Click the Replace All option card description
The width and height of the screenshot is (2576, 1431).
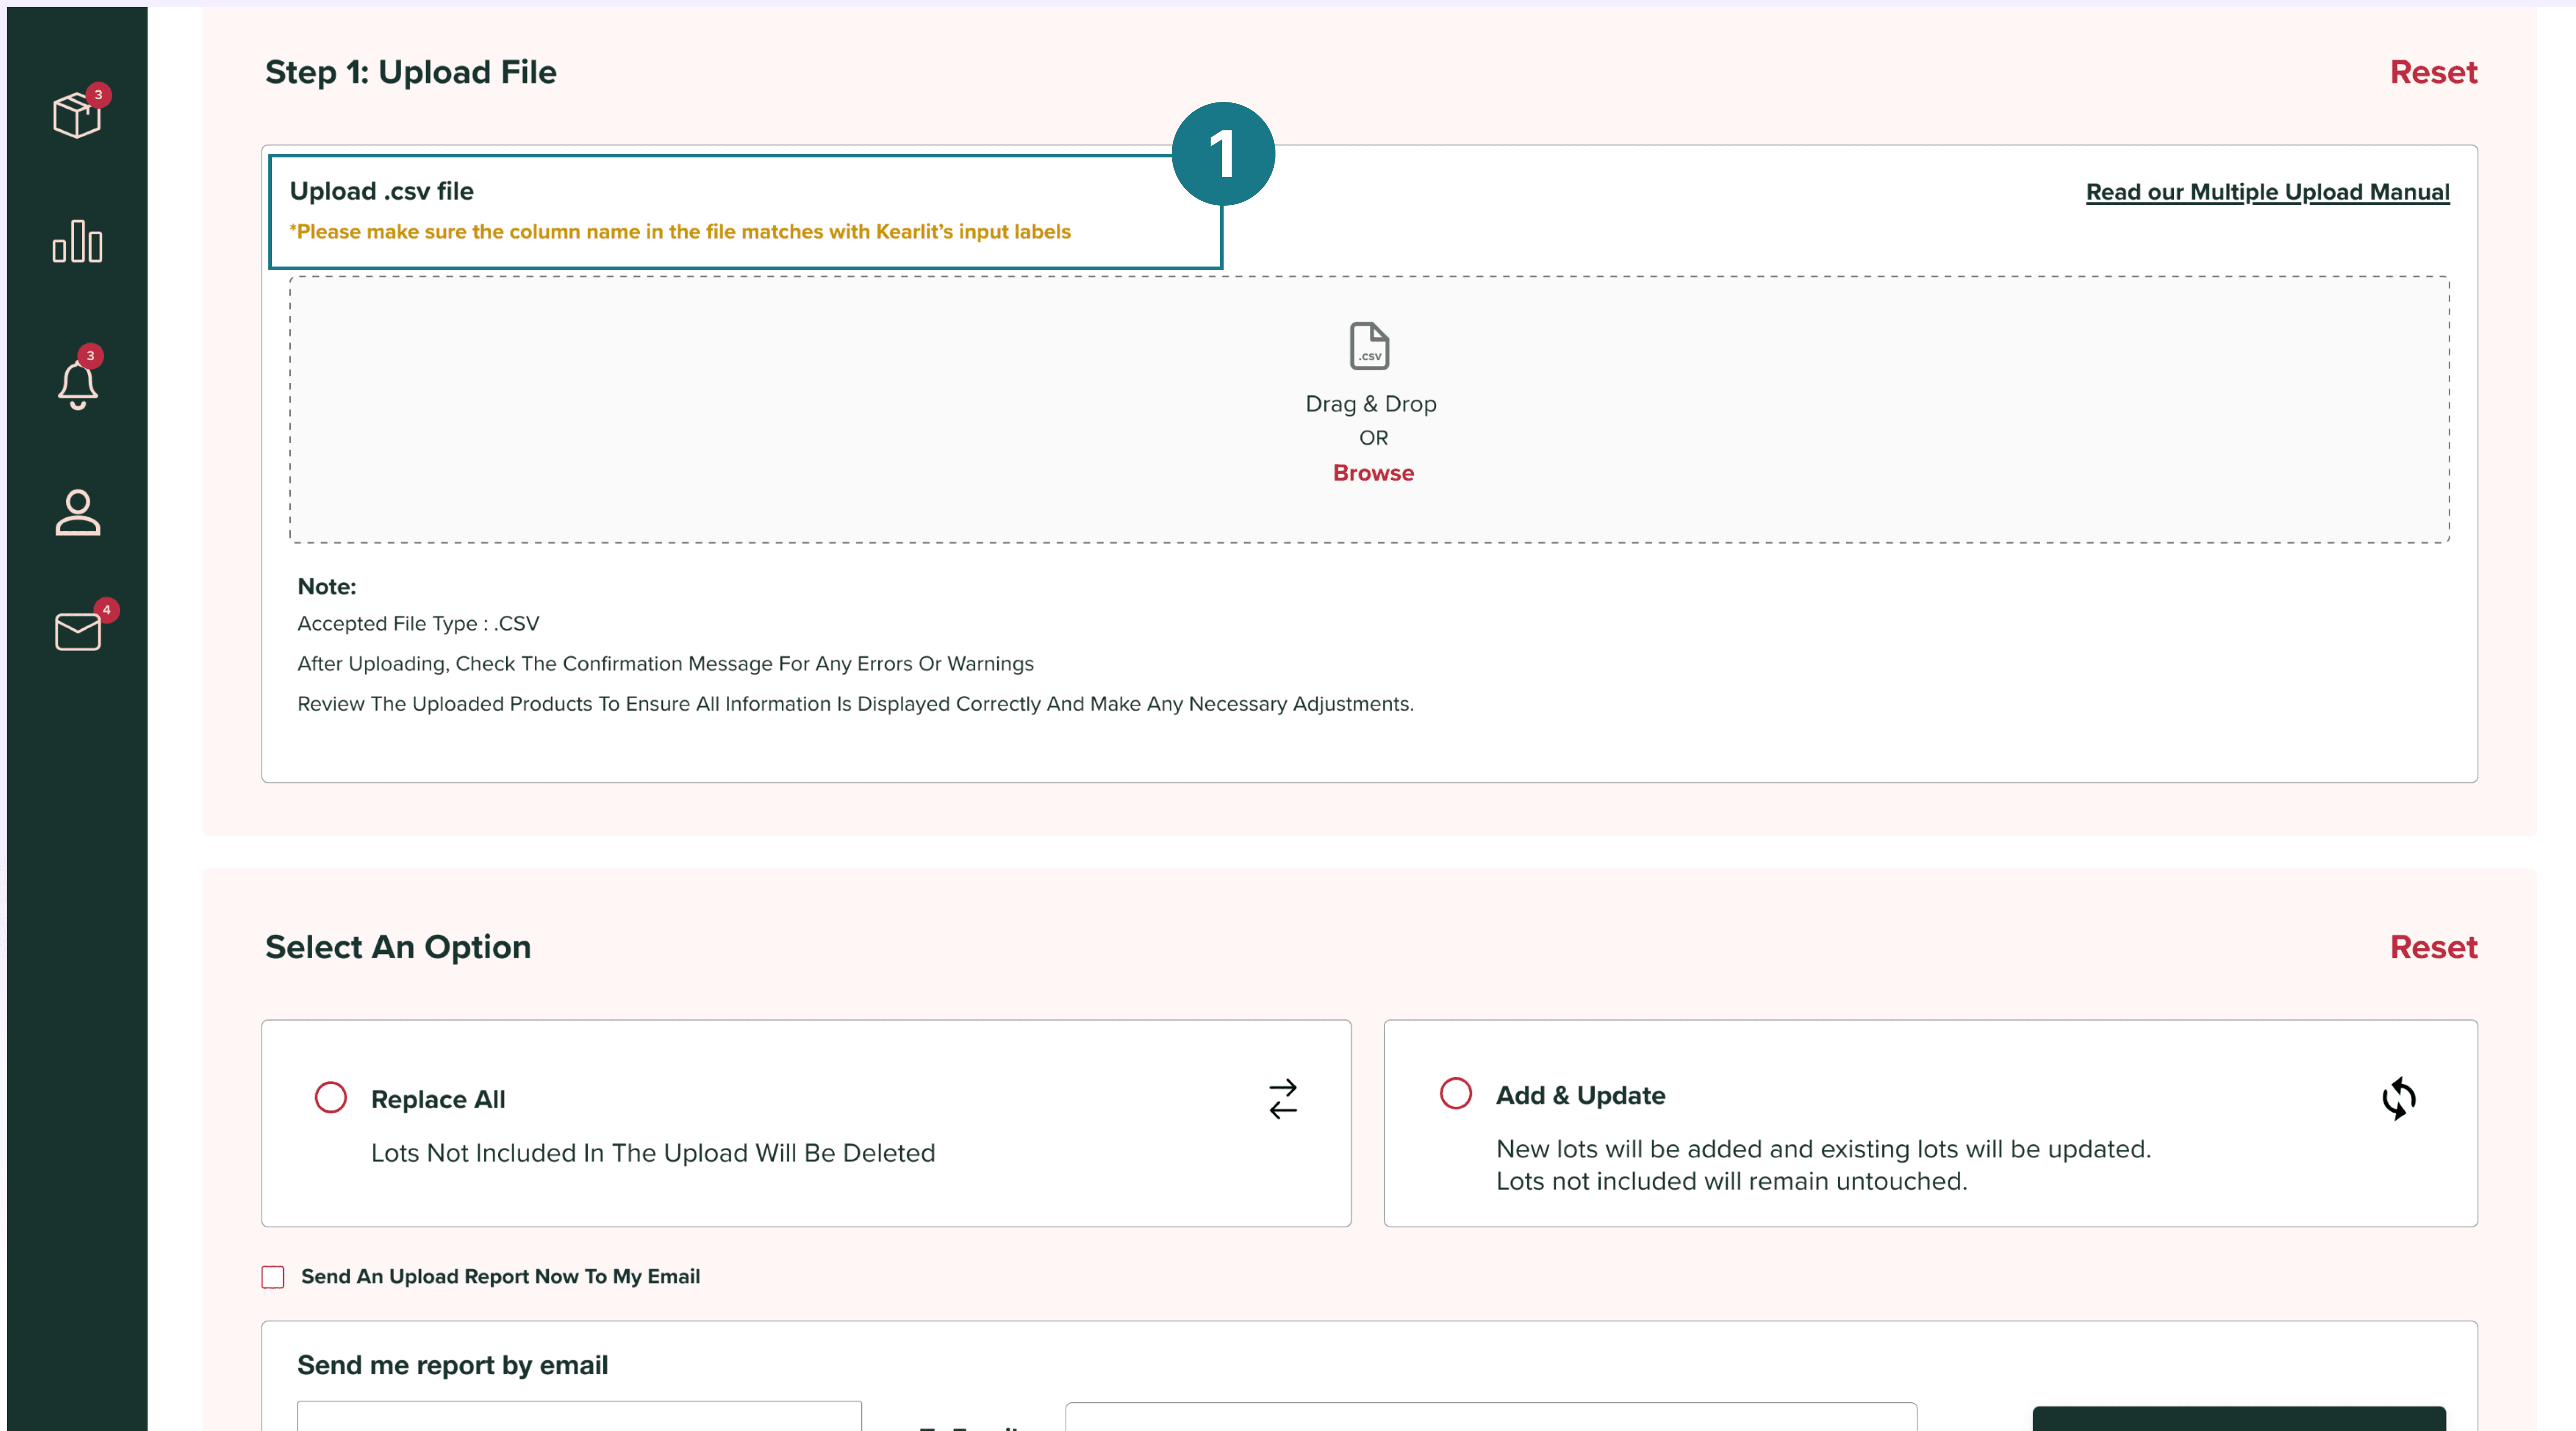(x=653, y=1153)
